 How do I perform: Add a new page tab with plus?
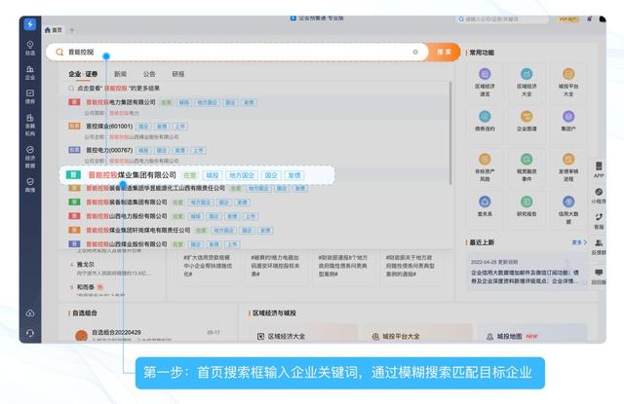tap(72, 30)
